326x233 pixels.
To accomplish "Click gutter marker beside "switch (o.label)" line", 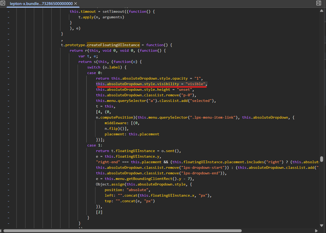I will [x=8, y=67].
